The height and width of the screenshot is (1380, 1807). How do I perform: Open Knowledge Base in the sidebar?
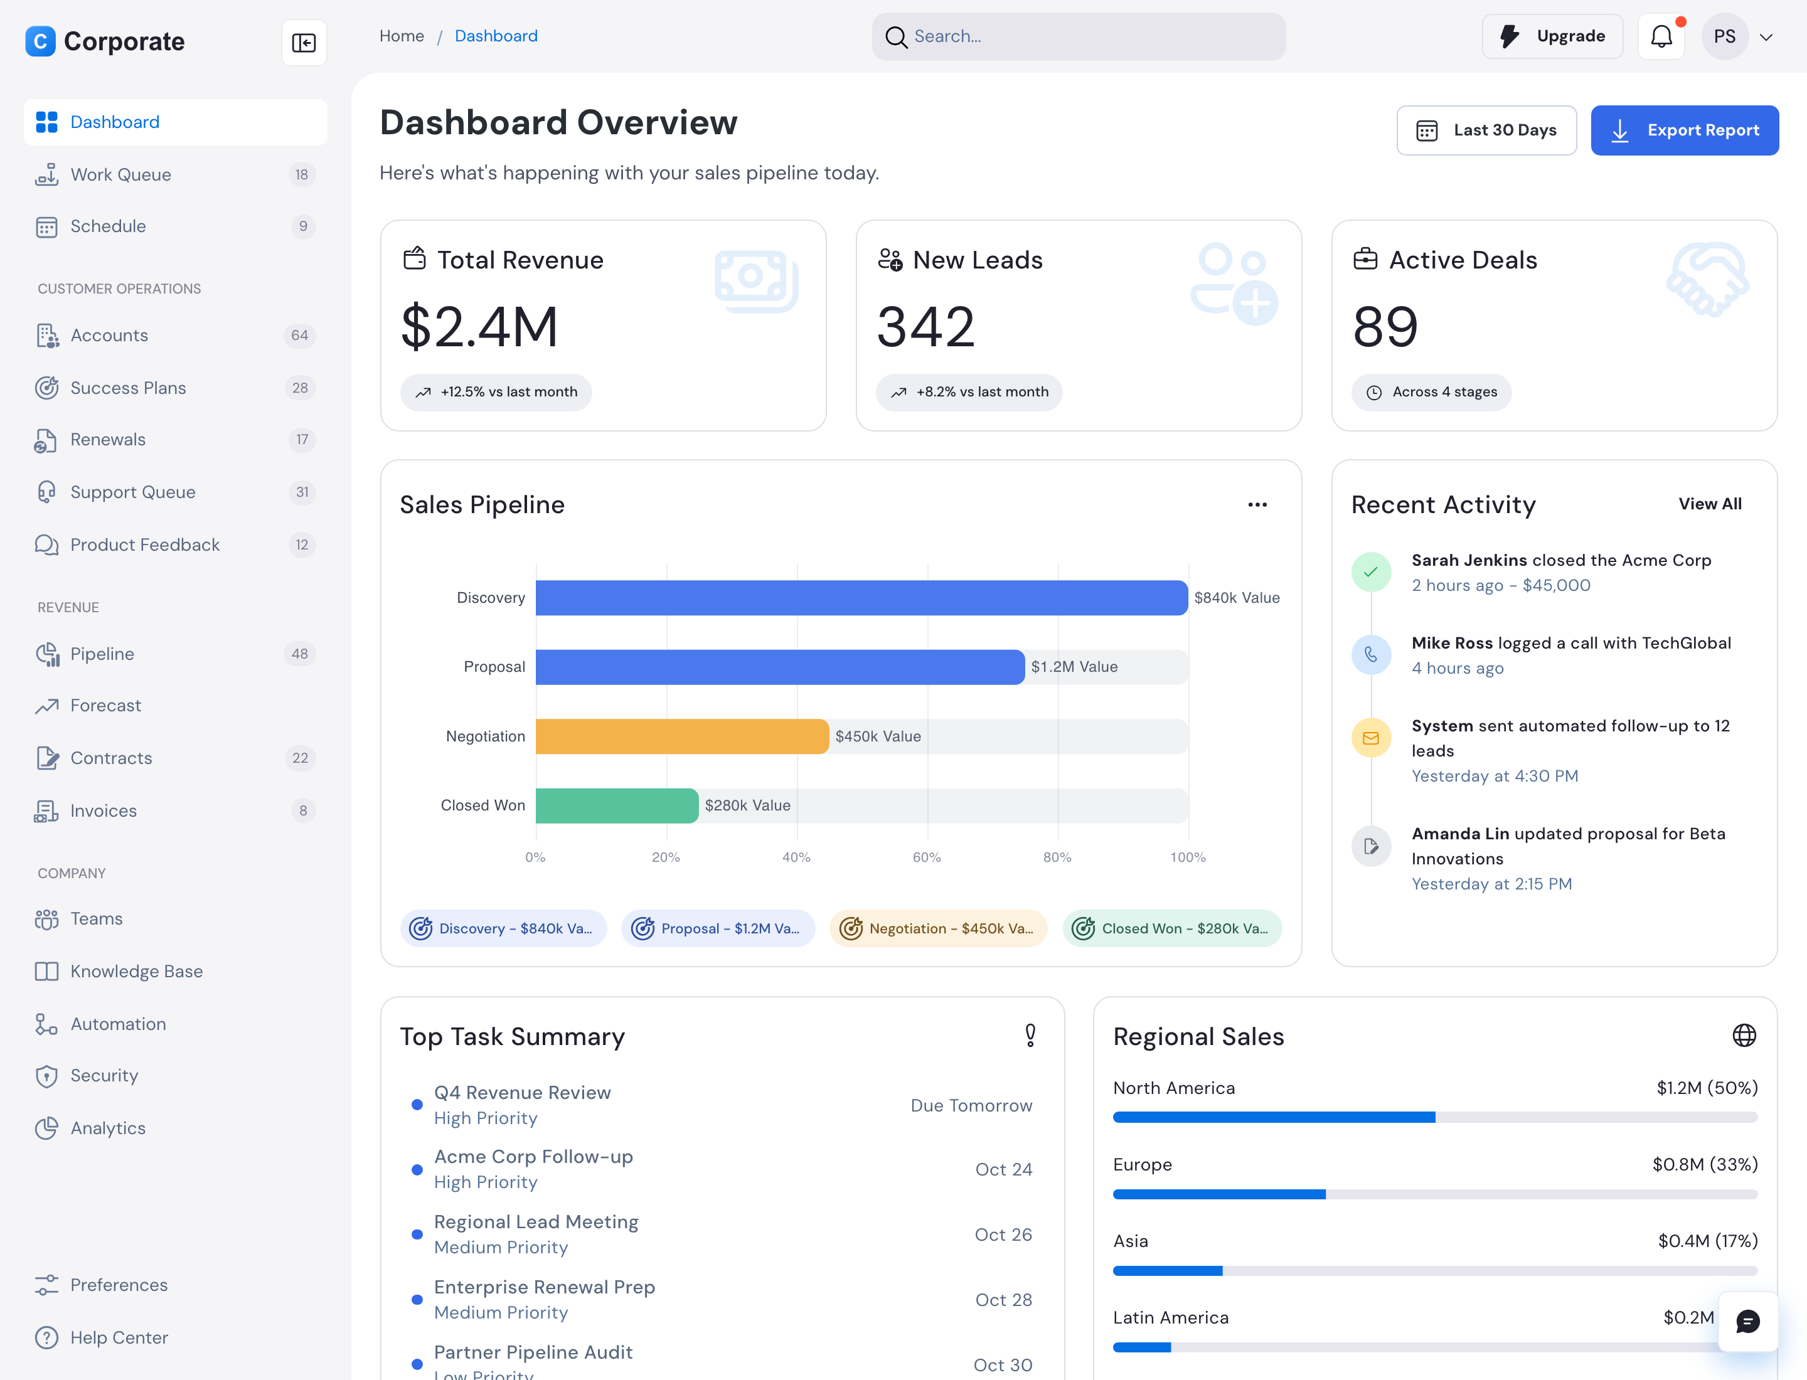pos(175,971)
